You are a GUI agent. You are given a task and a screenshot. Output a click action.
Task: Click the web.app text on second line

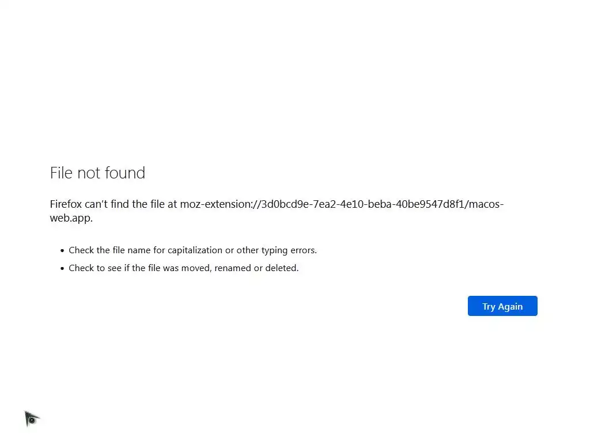[71, 218]
